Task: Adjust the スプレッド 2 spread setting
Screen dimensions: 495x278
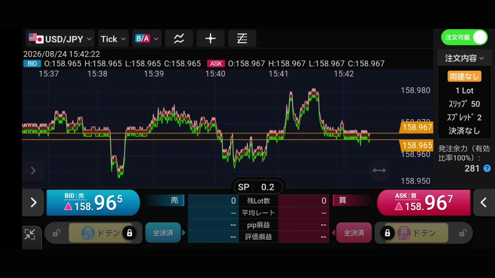Action: (x=464, y=117)
